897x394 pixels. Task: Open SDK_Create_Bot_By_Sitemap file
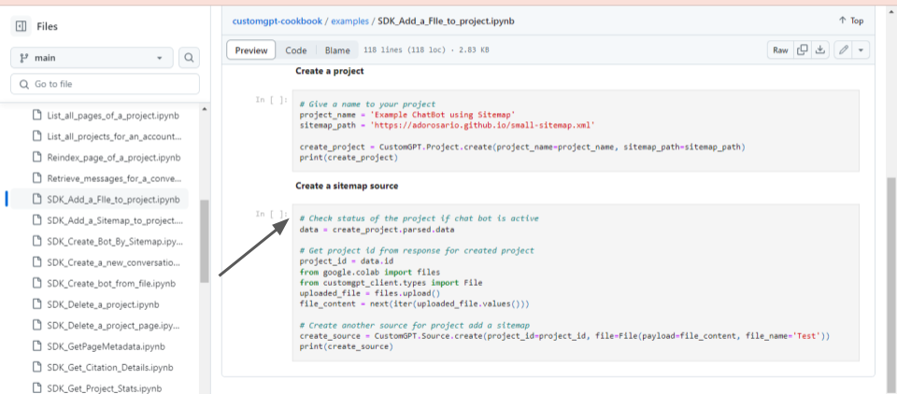tap(115, 241)
